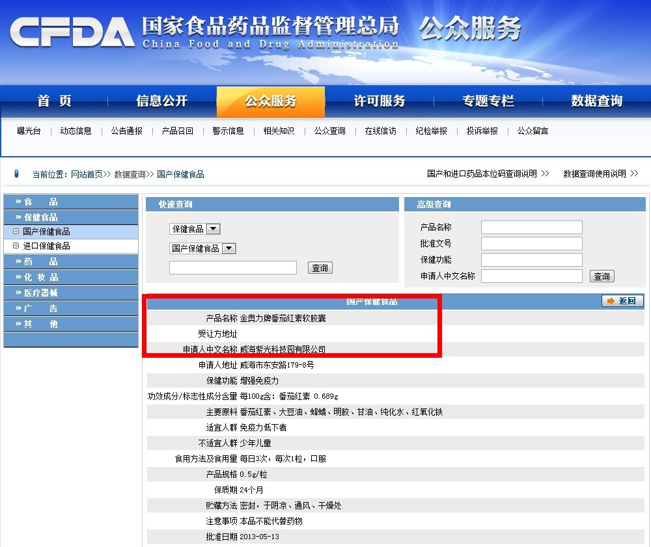Expand the 药品 sidebar section
The height and width of the screenshot is (547, 651).
pos(71,261)
